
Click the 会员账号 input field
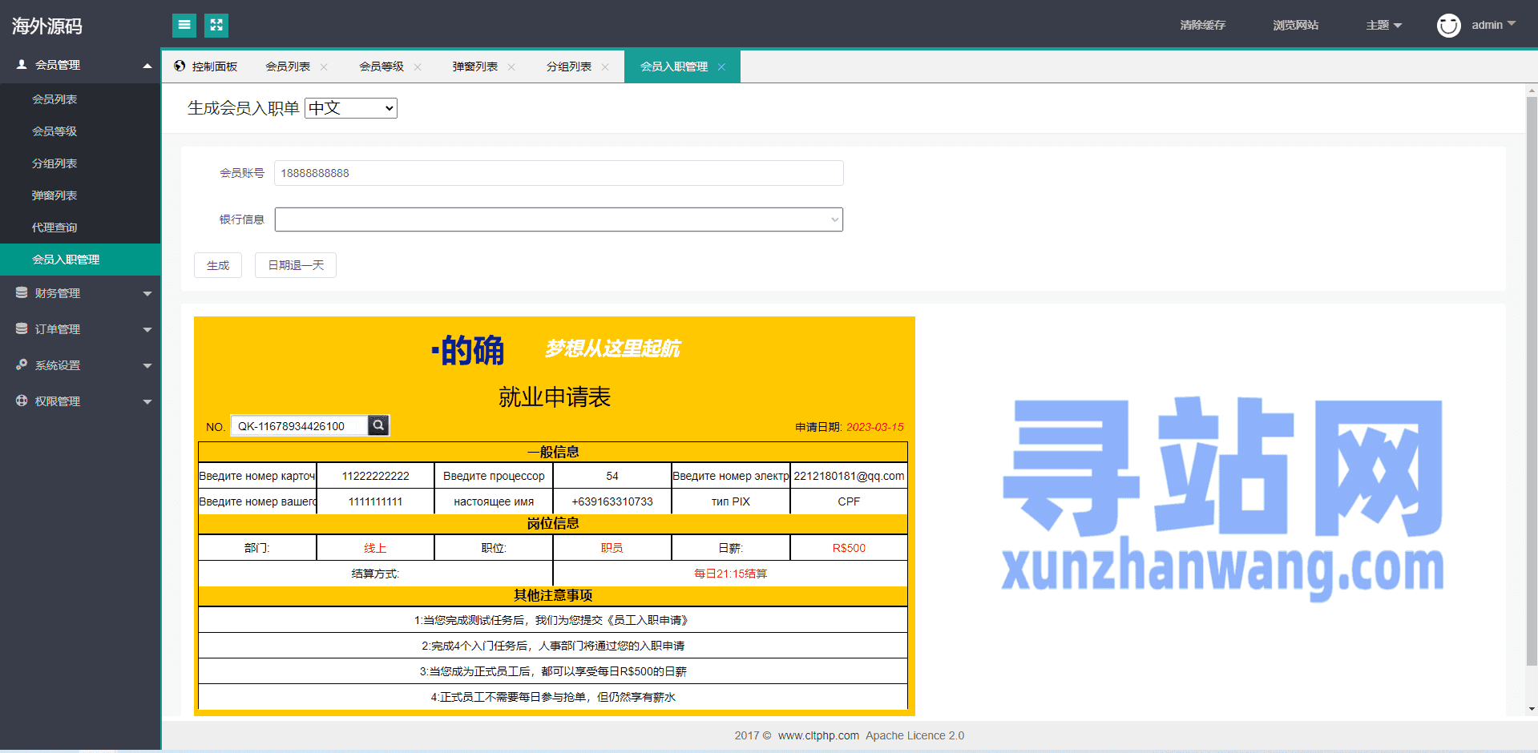[x=559, y=173]
